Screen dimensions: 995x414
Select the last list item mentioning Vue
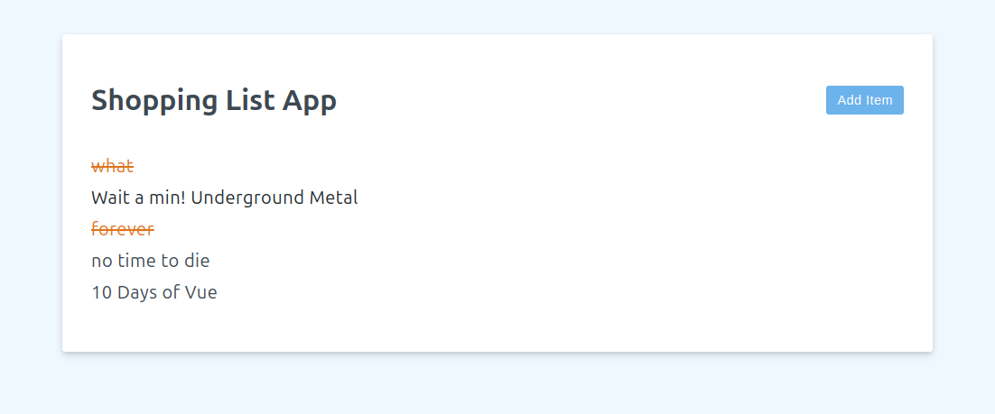coord(153,292)
